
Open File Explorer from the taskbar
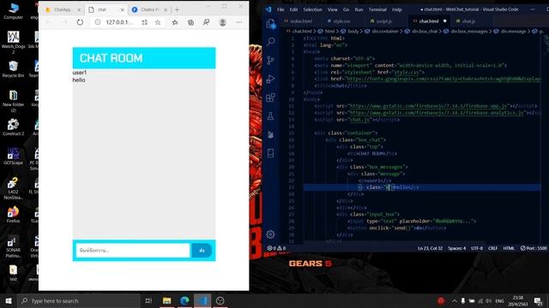[167, 300]
